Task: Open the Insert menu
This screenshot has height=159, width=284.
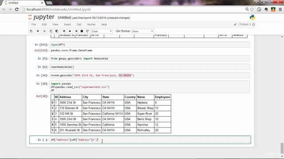Action: [67, 25]
